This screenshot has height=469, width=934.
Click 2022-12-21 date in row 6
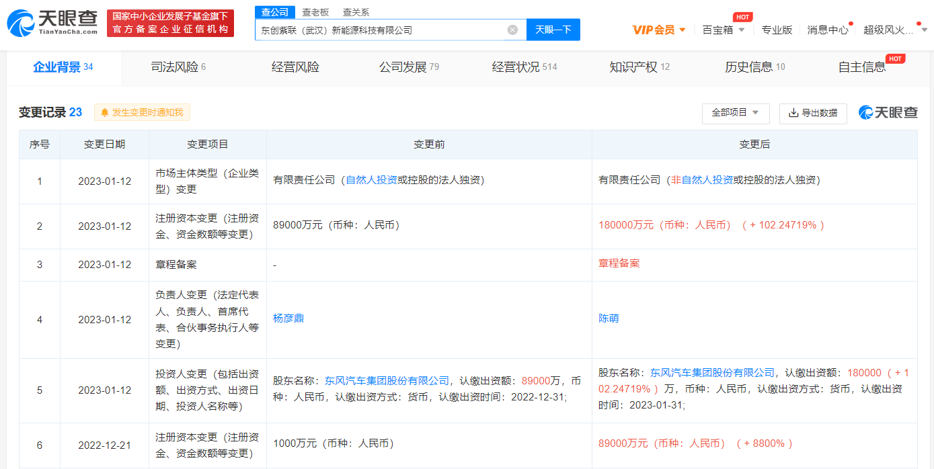click(104, 444)
